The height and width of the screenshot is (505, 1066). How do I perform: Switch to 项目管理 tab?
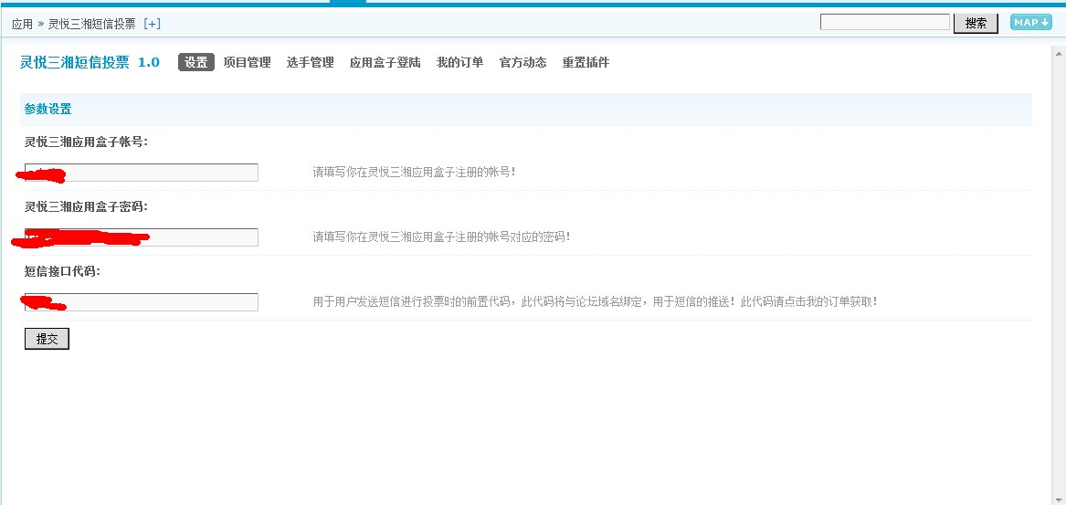tap(247, 62)
